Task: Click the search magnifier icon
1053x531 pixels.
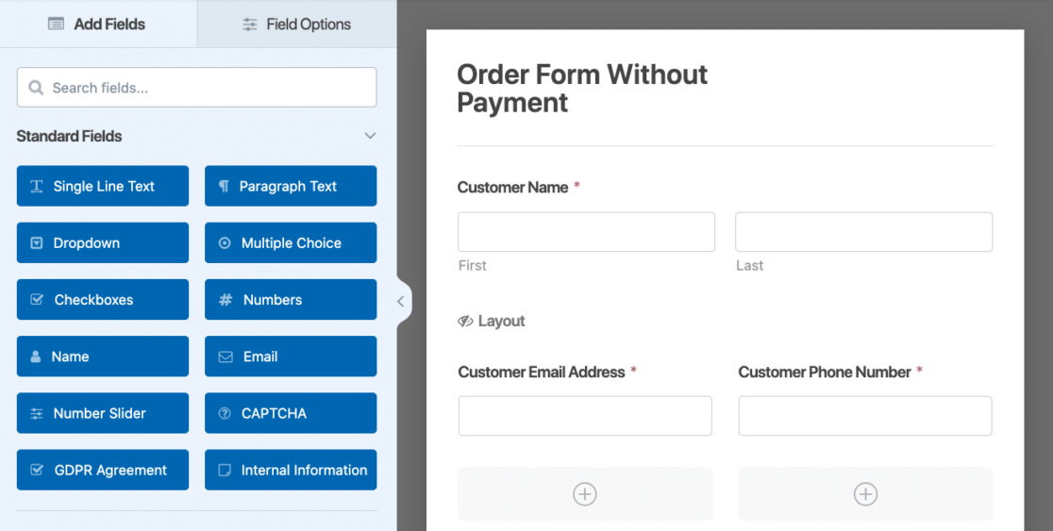Action: (x=37, y=88)
